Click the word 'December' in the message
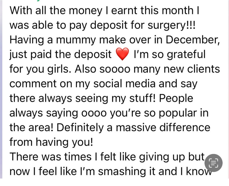This screenshot has height=186, width=229. [x=192, y=40]
